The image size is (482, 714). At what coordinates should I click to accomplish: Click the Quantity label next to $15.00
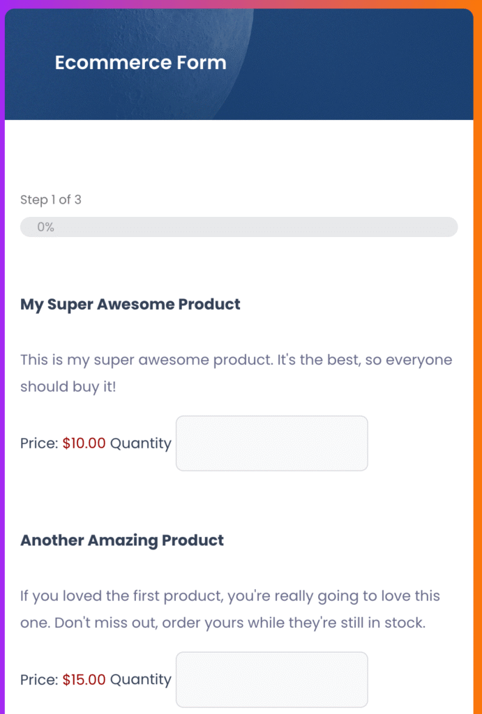tap(140, 679)
